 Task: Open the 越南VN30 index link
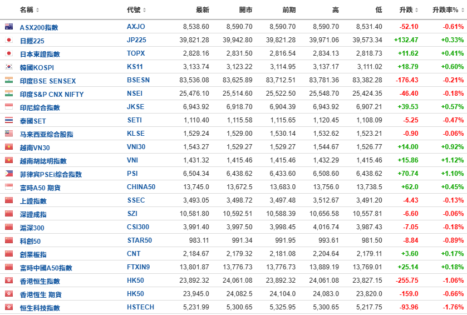(x=35, y=147)
